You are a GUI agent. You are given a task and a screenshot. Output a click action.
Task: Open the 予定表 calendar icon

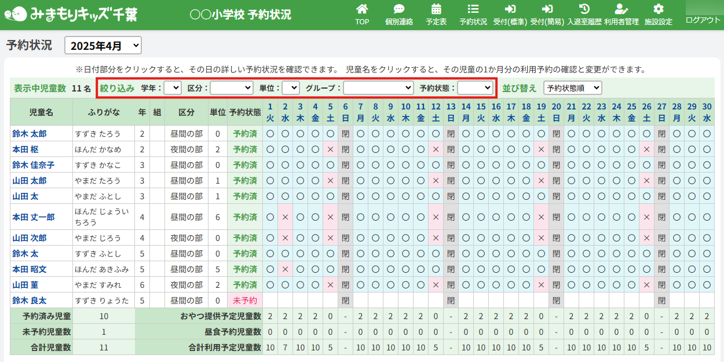click(x=436, y=10)
